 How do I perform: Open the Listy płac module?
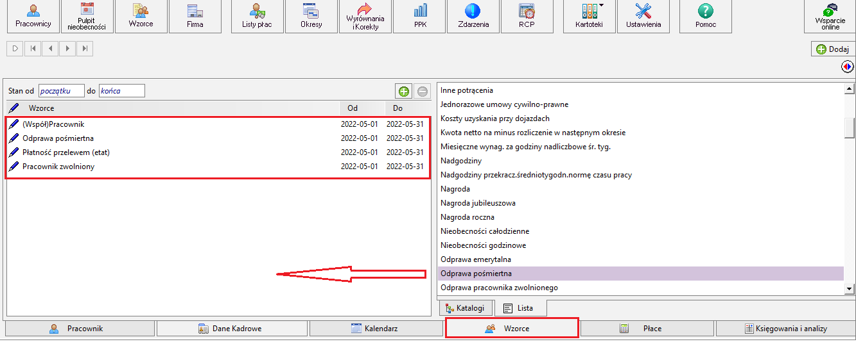pyautogui.click(x=257, y=17)
